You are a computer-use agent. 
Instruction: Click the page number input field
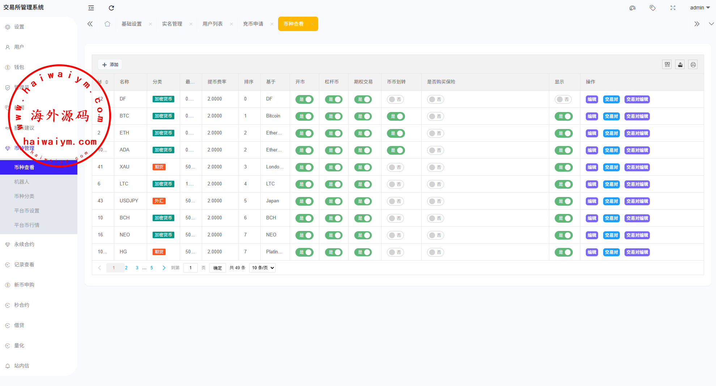[x=191, y=268]
